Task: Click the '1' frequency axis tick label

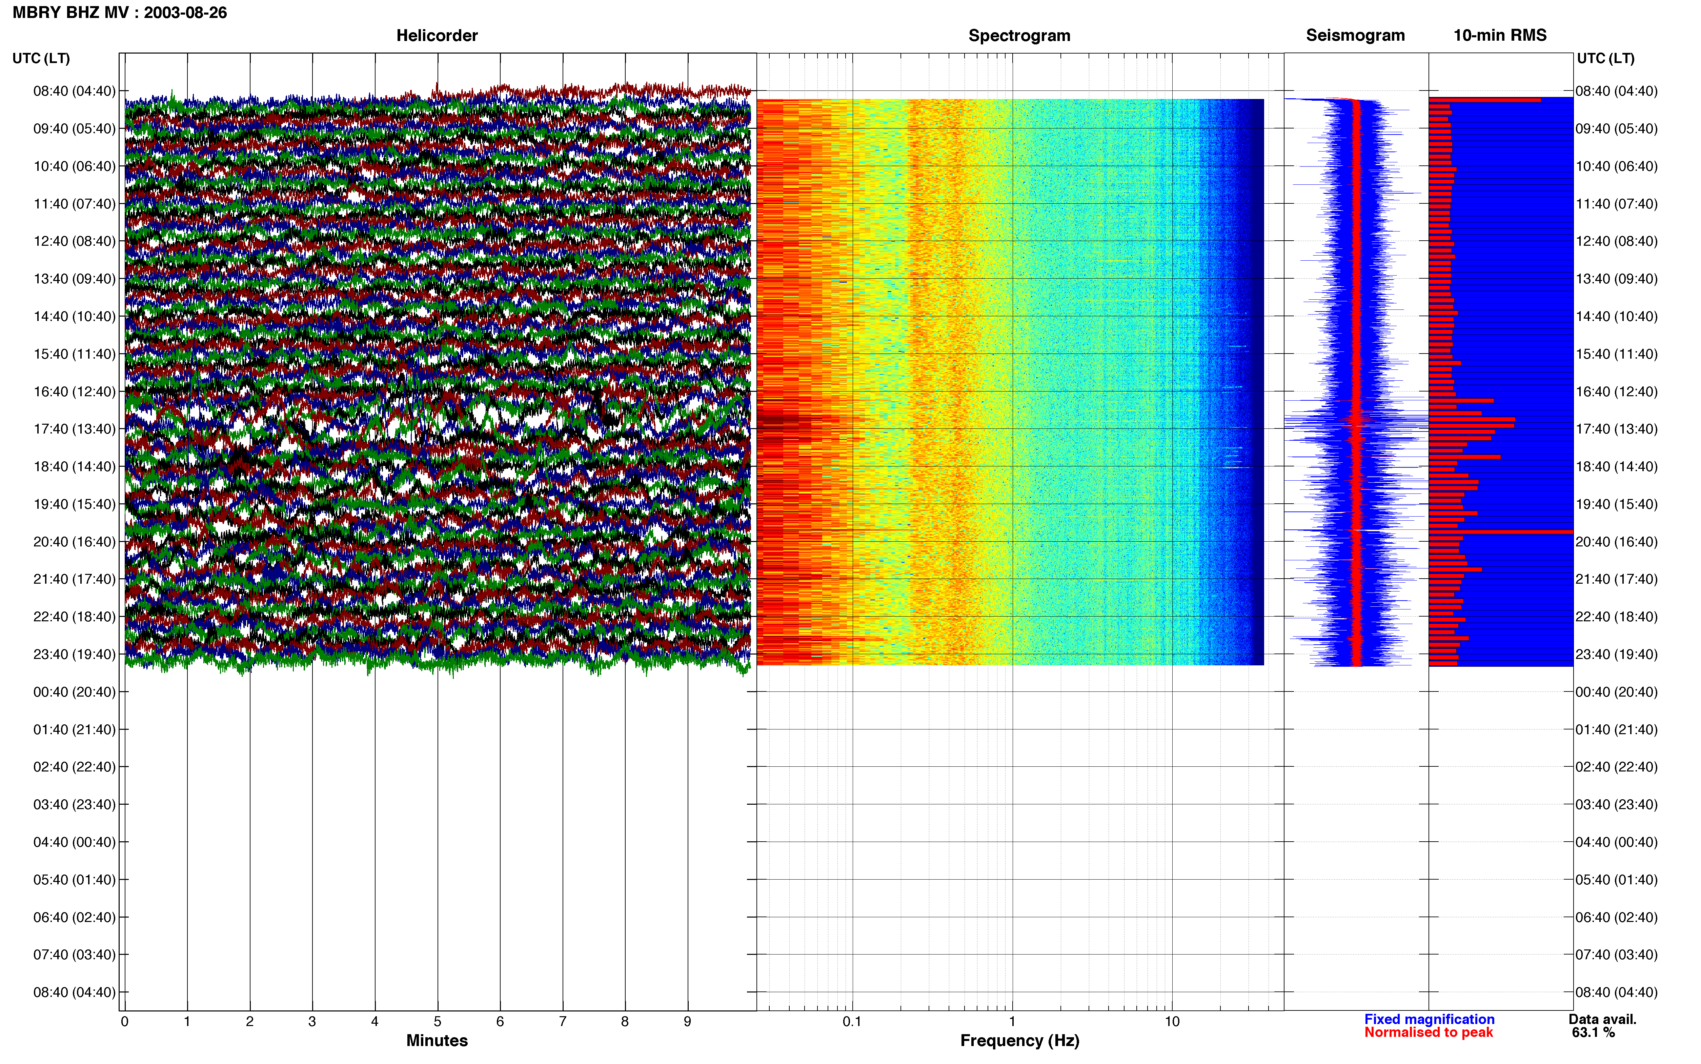Action: pyautogui.click(x=1012, y=1022)
